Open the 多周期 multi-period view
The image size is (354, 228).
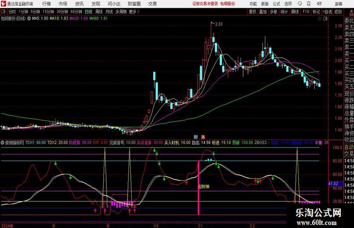pos(121,12)
